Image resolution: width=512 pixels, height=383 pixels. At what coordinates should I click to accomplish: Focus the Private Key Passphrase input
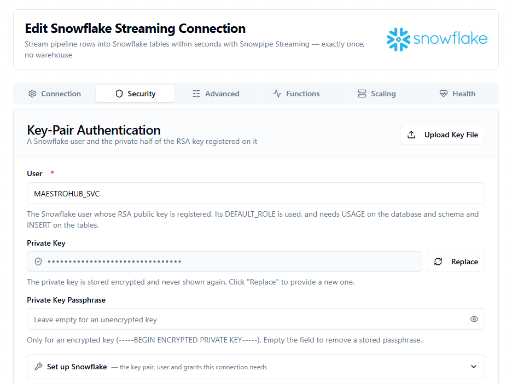pyautogui.click(x=255, y=319)
